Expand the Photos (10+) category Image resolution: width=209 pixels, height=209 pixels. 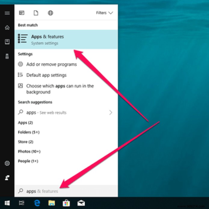pos(29,152)
